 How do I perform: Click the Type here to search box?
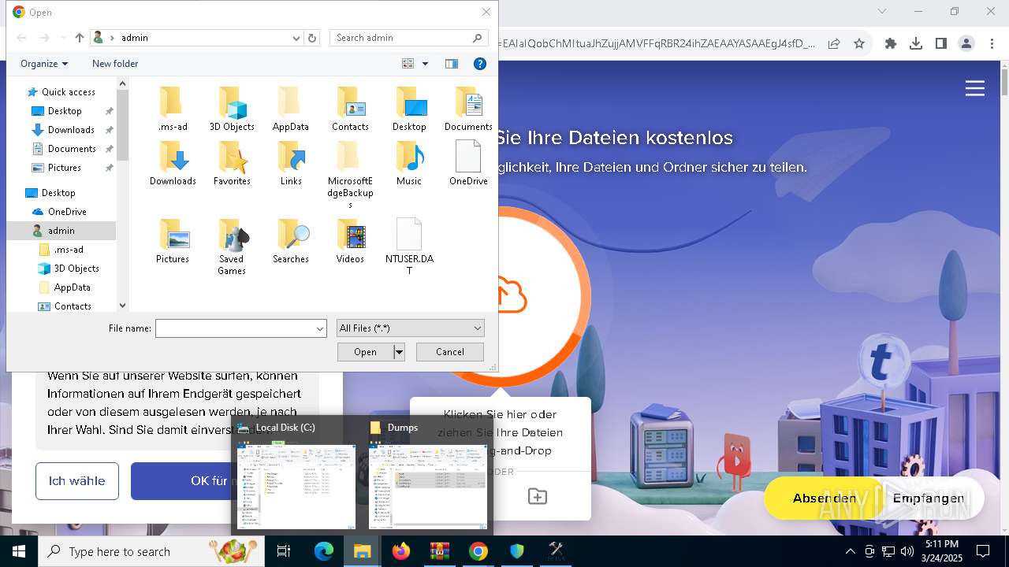pyautogui.click(x=151, y=551)
